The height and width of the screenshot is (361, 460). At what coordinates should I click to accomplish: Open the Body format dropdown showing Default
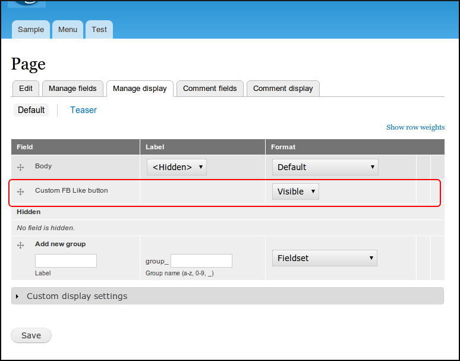point(325,167)
